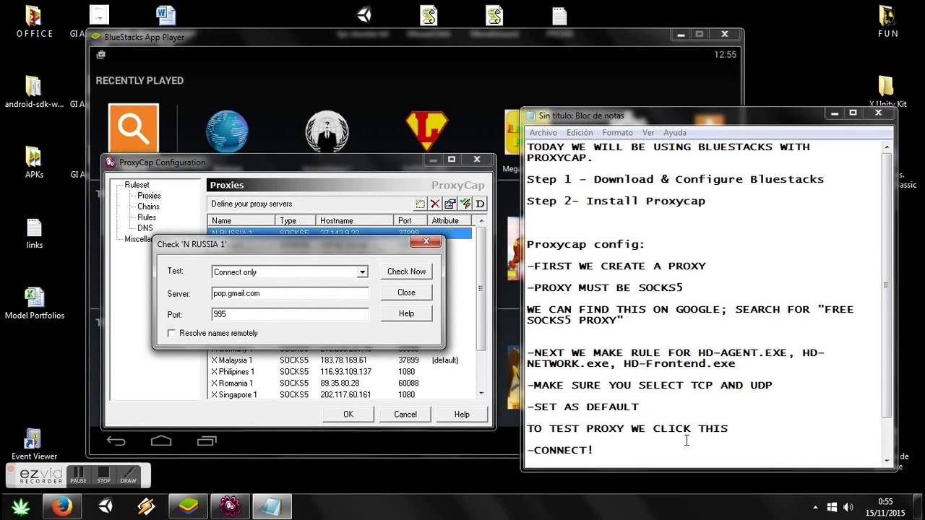Select the Malaysia 1 proxy row

[x=340, y=360]
